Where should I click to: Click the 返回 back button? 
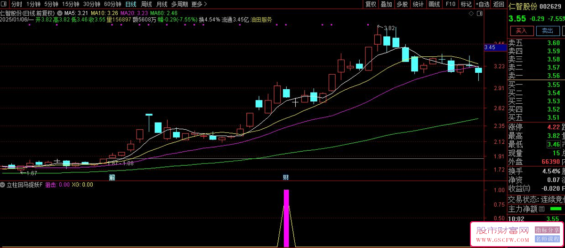(x=499, y=4)
